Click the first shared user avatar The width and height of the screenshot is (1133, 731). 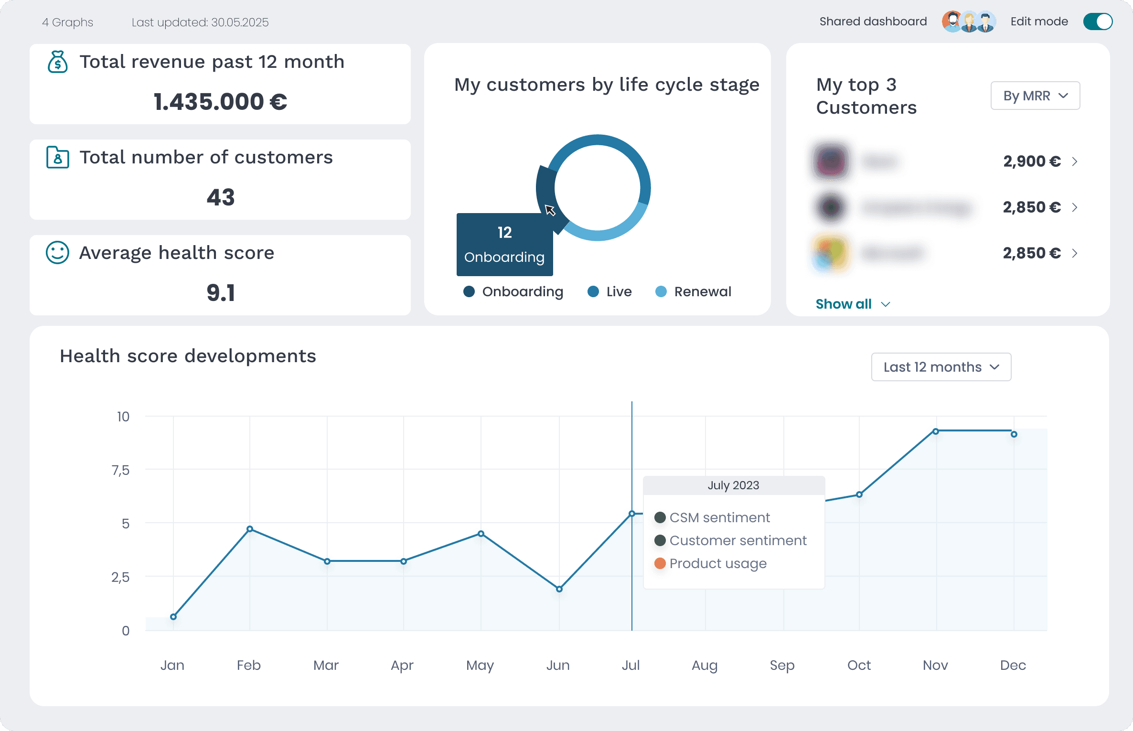(x=952, y=21)
